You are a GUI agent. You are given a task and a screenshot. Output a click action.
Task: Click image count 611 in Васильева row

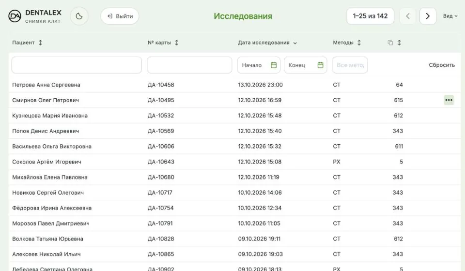point(399,146)
